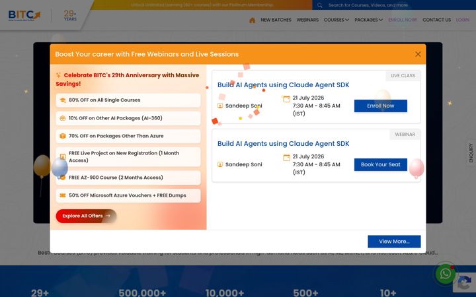Image resolution: width=476 pixels, height=297 pixels.
Task: Click Explore All Offers button
Action: [86, 216]
